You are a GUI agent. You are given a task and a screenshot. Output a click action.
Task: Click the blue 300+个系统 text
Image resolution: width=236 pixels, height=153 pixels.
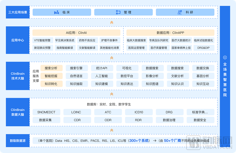click(139, 141)
